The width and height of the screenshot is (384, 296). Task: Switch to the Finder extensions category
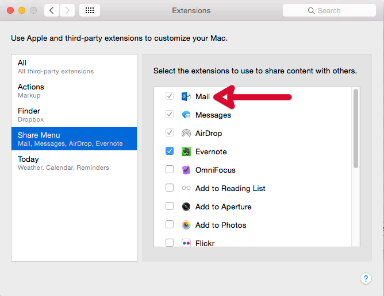pyautogui.click(x=74, y=115)
